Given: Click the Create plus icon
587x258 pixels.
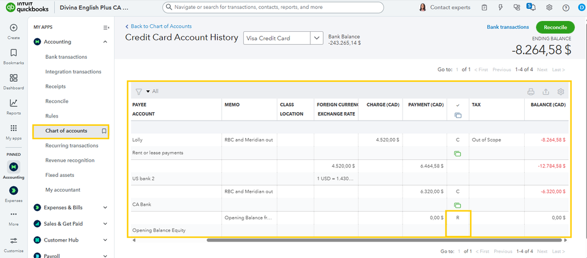Looking at the screenshot, I should click(14, 28).
